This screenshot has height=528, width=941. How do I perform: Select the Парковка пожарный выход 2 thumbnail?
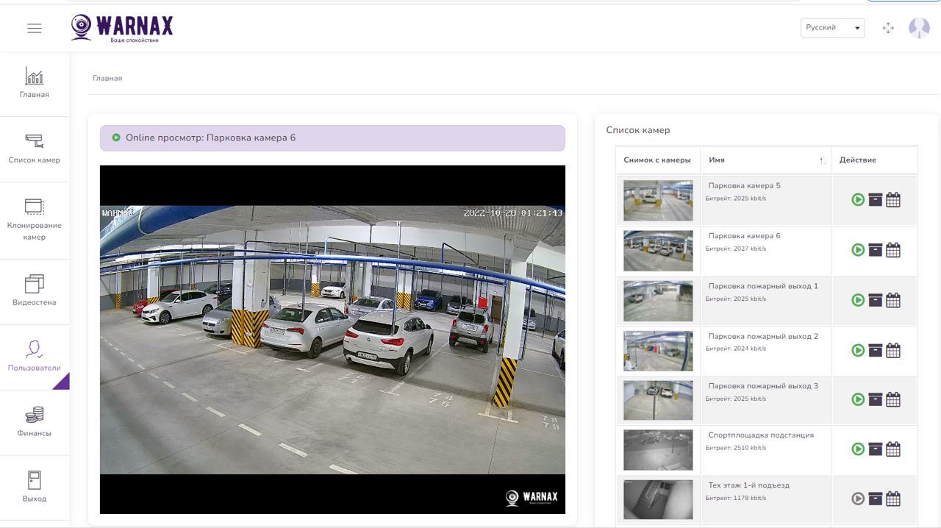click(x=658, y=351)
